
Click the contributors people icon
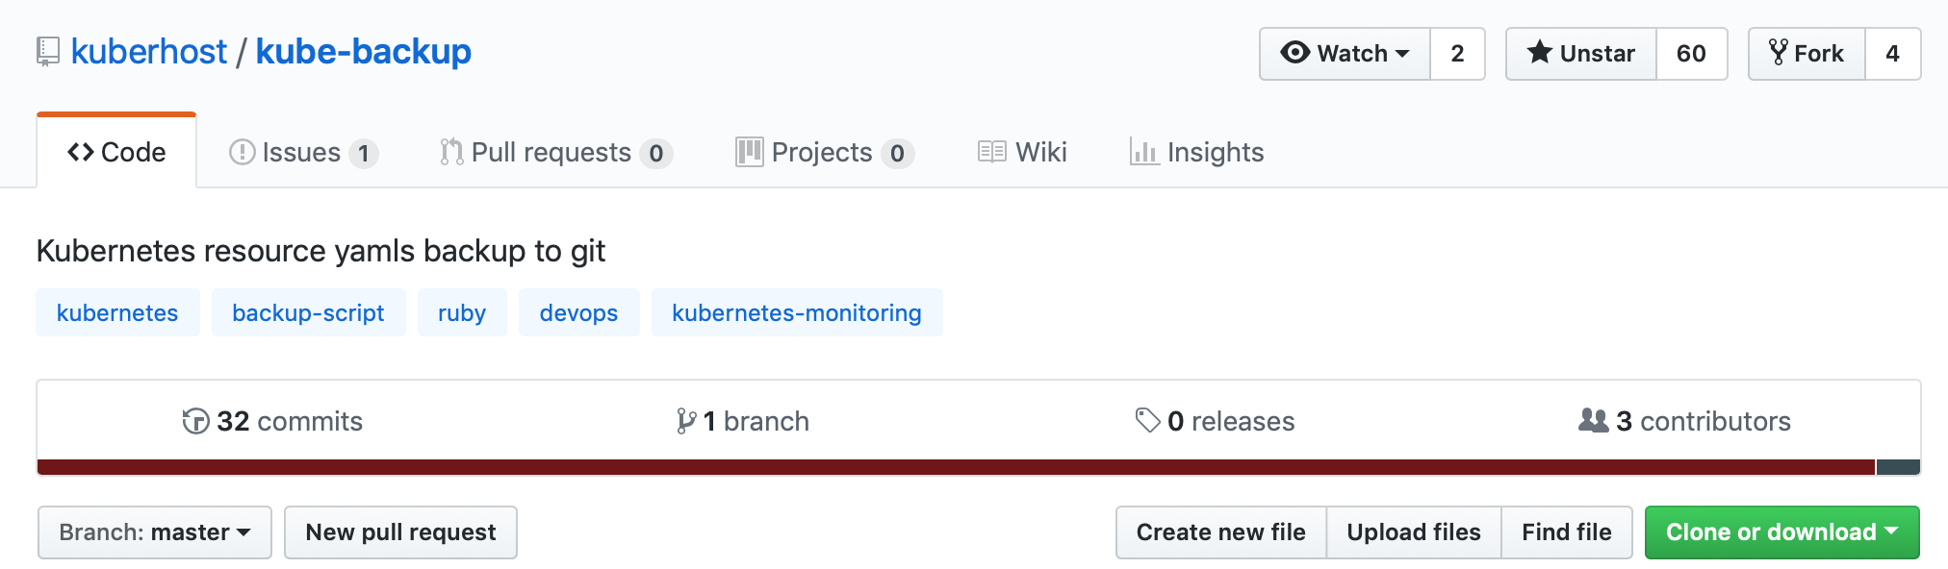pos(1593,421)
